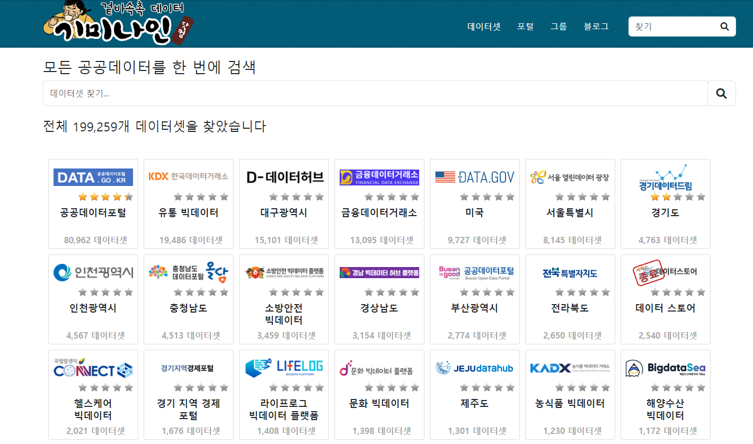This screenshot has height=444, width=753.
Task: Open the 서울 열린데이터 광장 logo
Action: (x=570, y=177)
